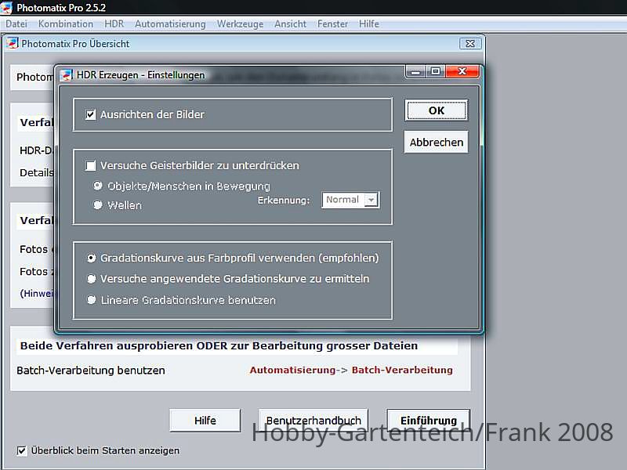Pick Lineare Gradationskurve benutzen option

(91, 300)
